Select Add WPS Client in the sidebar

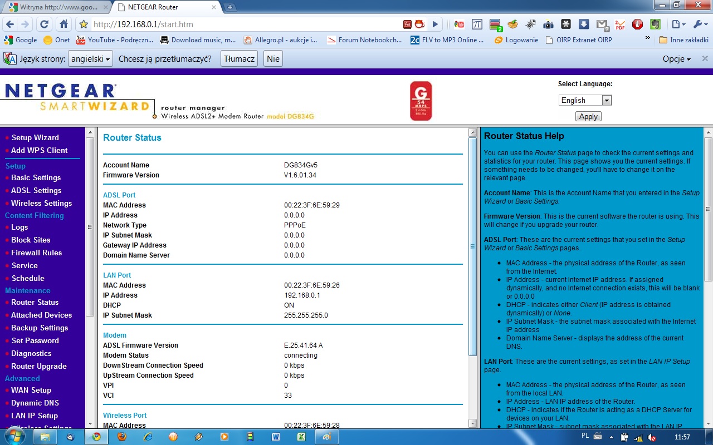pyautogui.click(x=39, y=150)
